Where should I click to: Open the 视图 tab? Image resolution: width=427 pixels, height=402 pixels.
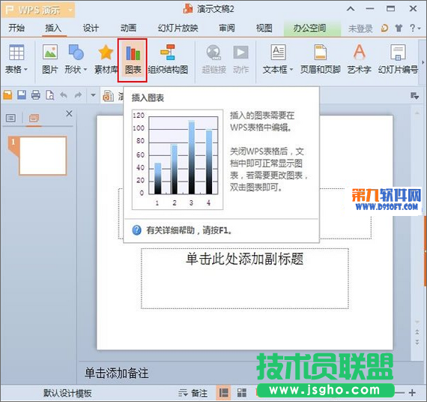[264, 28]
